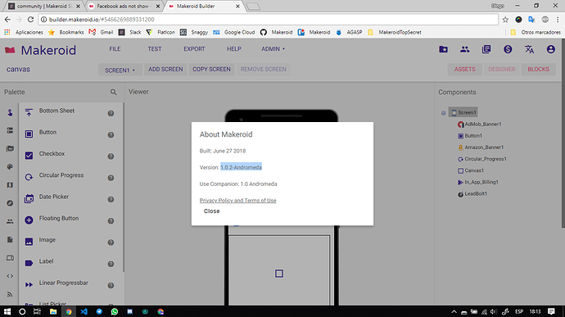Click help icon next to Checkbox component

(x=111, y=156)
